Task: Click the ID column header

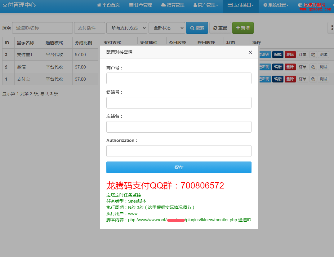Action: (8, 43)
